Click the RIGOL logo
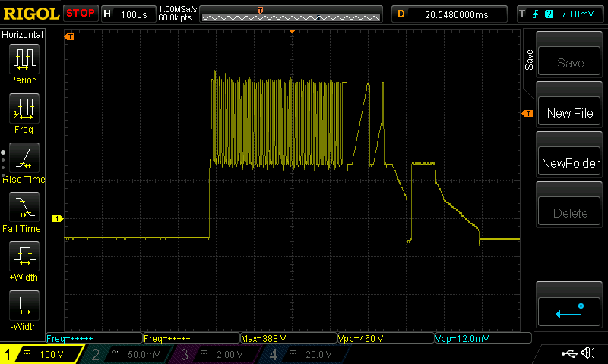This screenshot has width=608, height=364. tap(31, 14)
